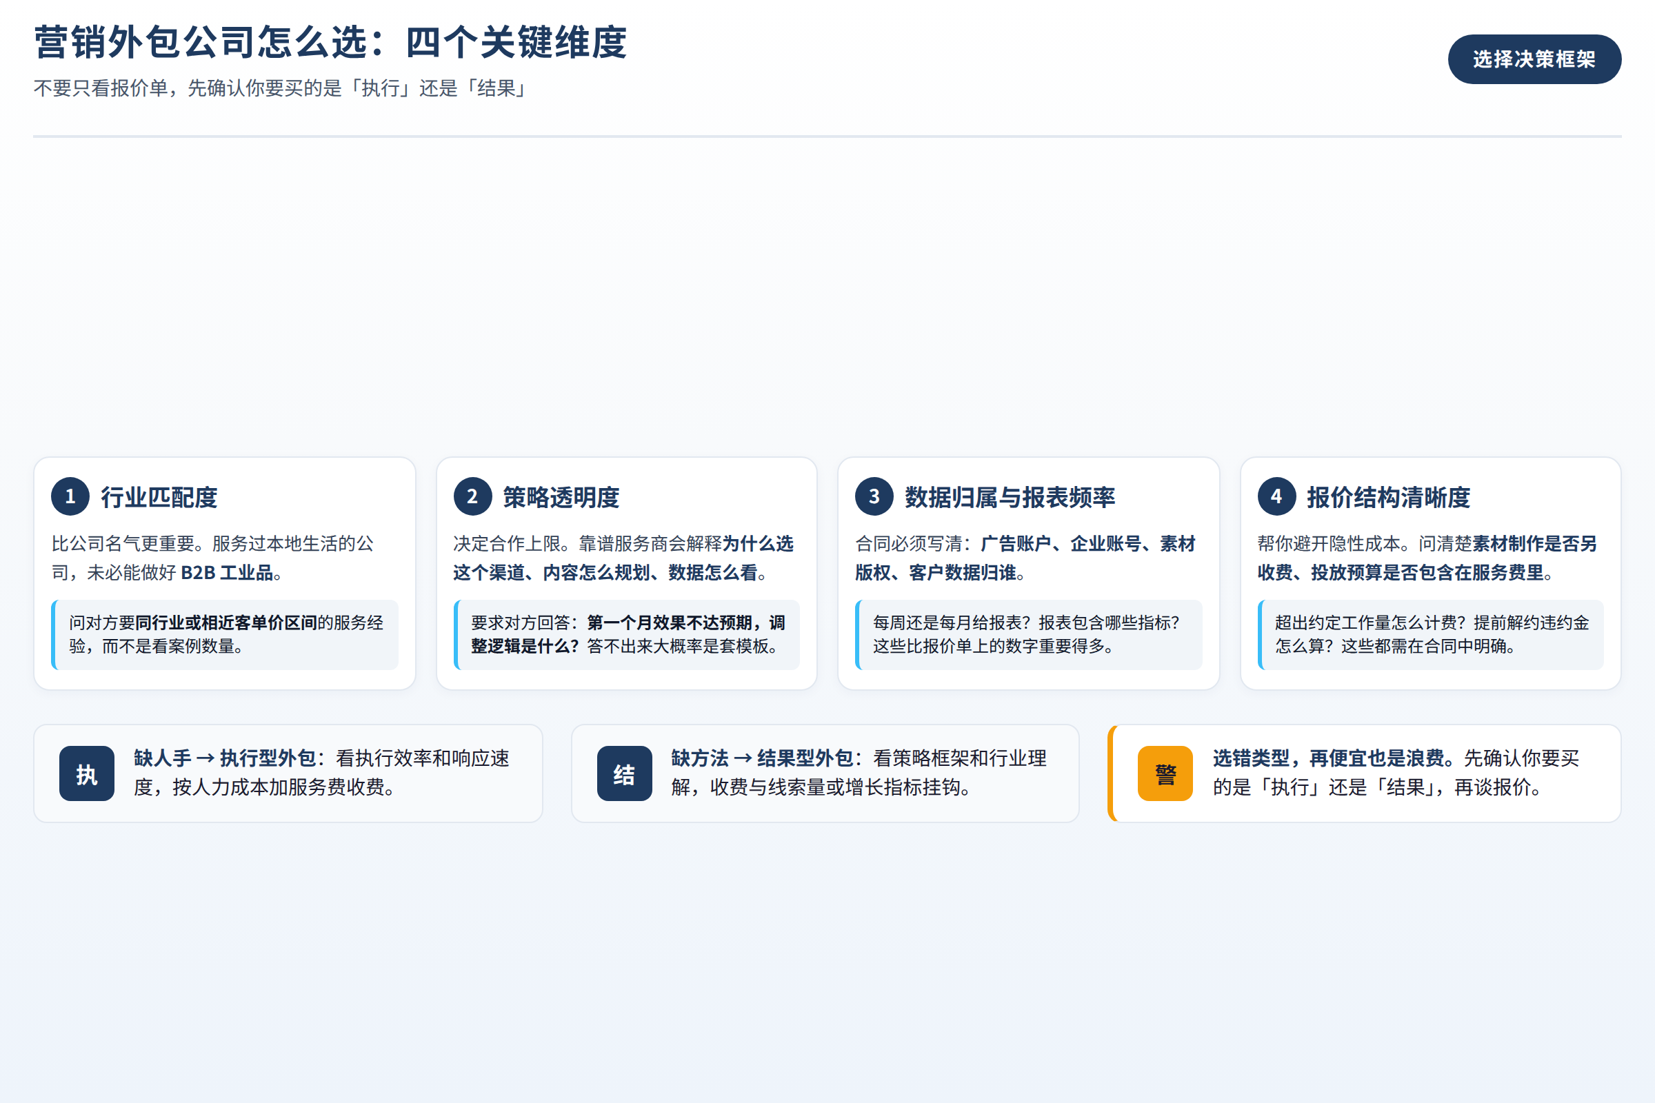
Task: Click the 执 square icon
Action: [x=87, y=773]
